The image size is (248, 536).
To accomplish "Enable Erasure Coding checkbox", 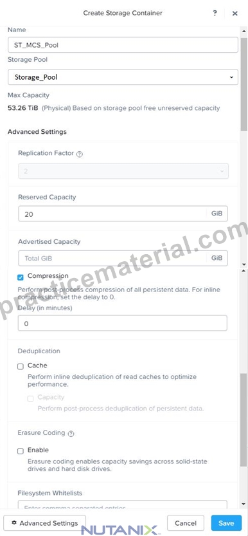I will coord(21,451).
